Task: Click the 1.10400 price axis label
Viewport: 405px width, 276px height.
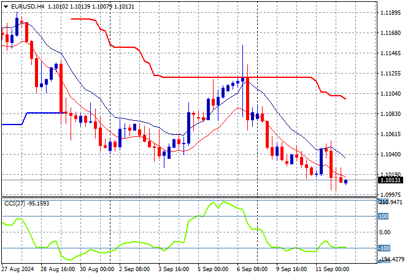Action: (390, 155)
